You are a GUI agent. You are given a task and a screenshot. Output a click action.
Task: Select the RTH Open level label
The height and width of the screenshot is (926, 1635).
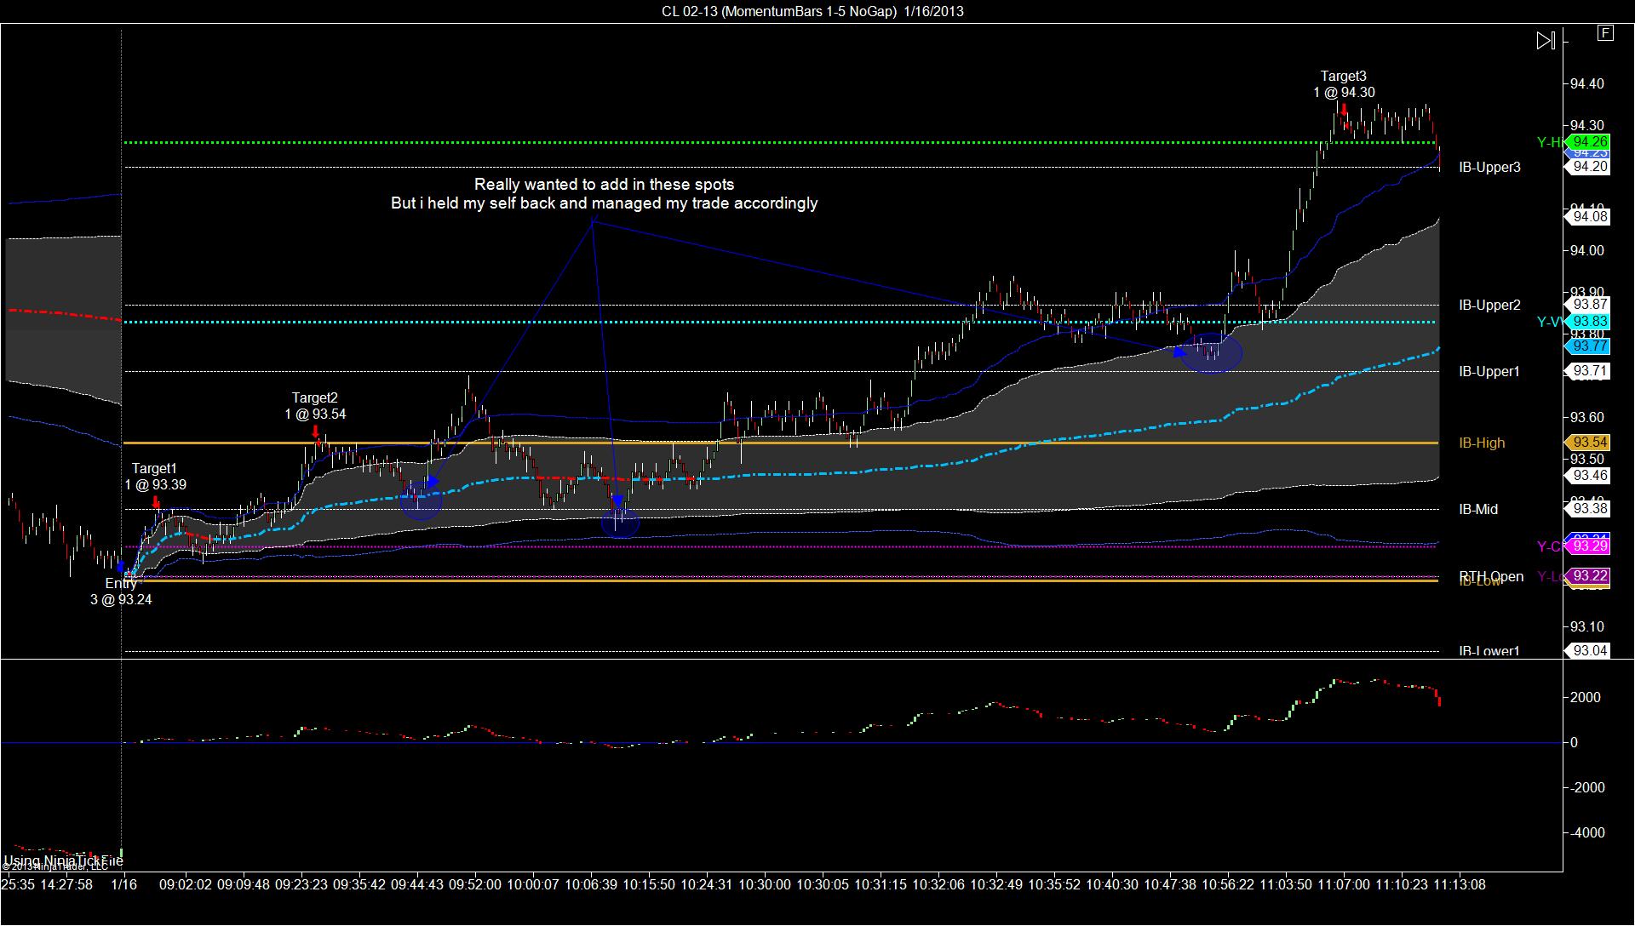pos(1491,576)
